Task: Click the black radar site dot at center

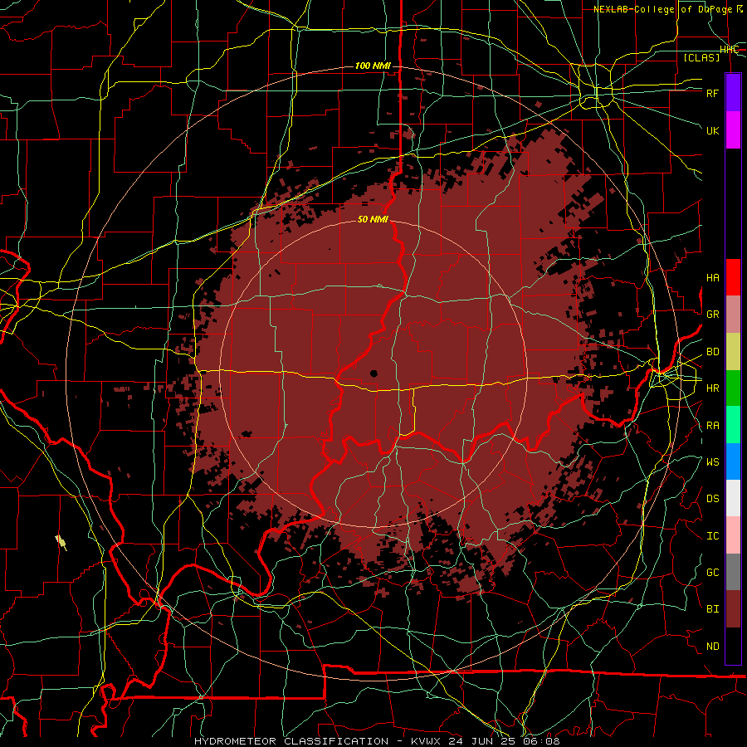Action: (373, 373)
